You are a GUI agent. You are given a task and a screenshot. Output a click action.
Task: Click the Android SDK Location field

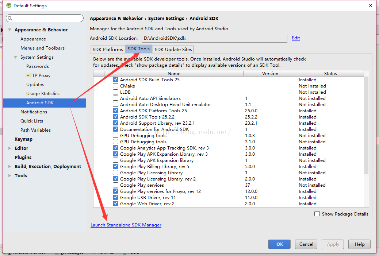point(214,38)
